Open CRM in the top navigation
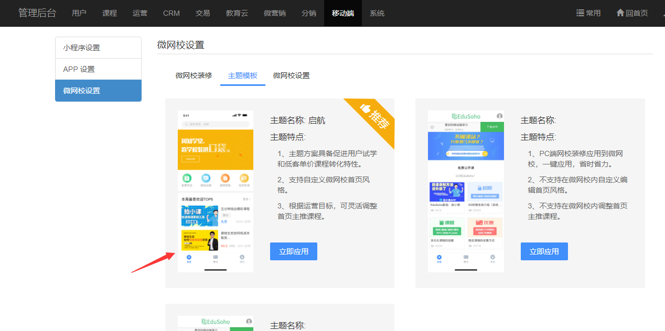Image resolution: width=665 pixels, height=331 pixels. tap(171, 13)
